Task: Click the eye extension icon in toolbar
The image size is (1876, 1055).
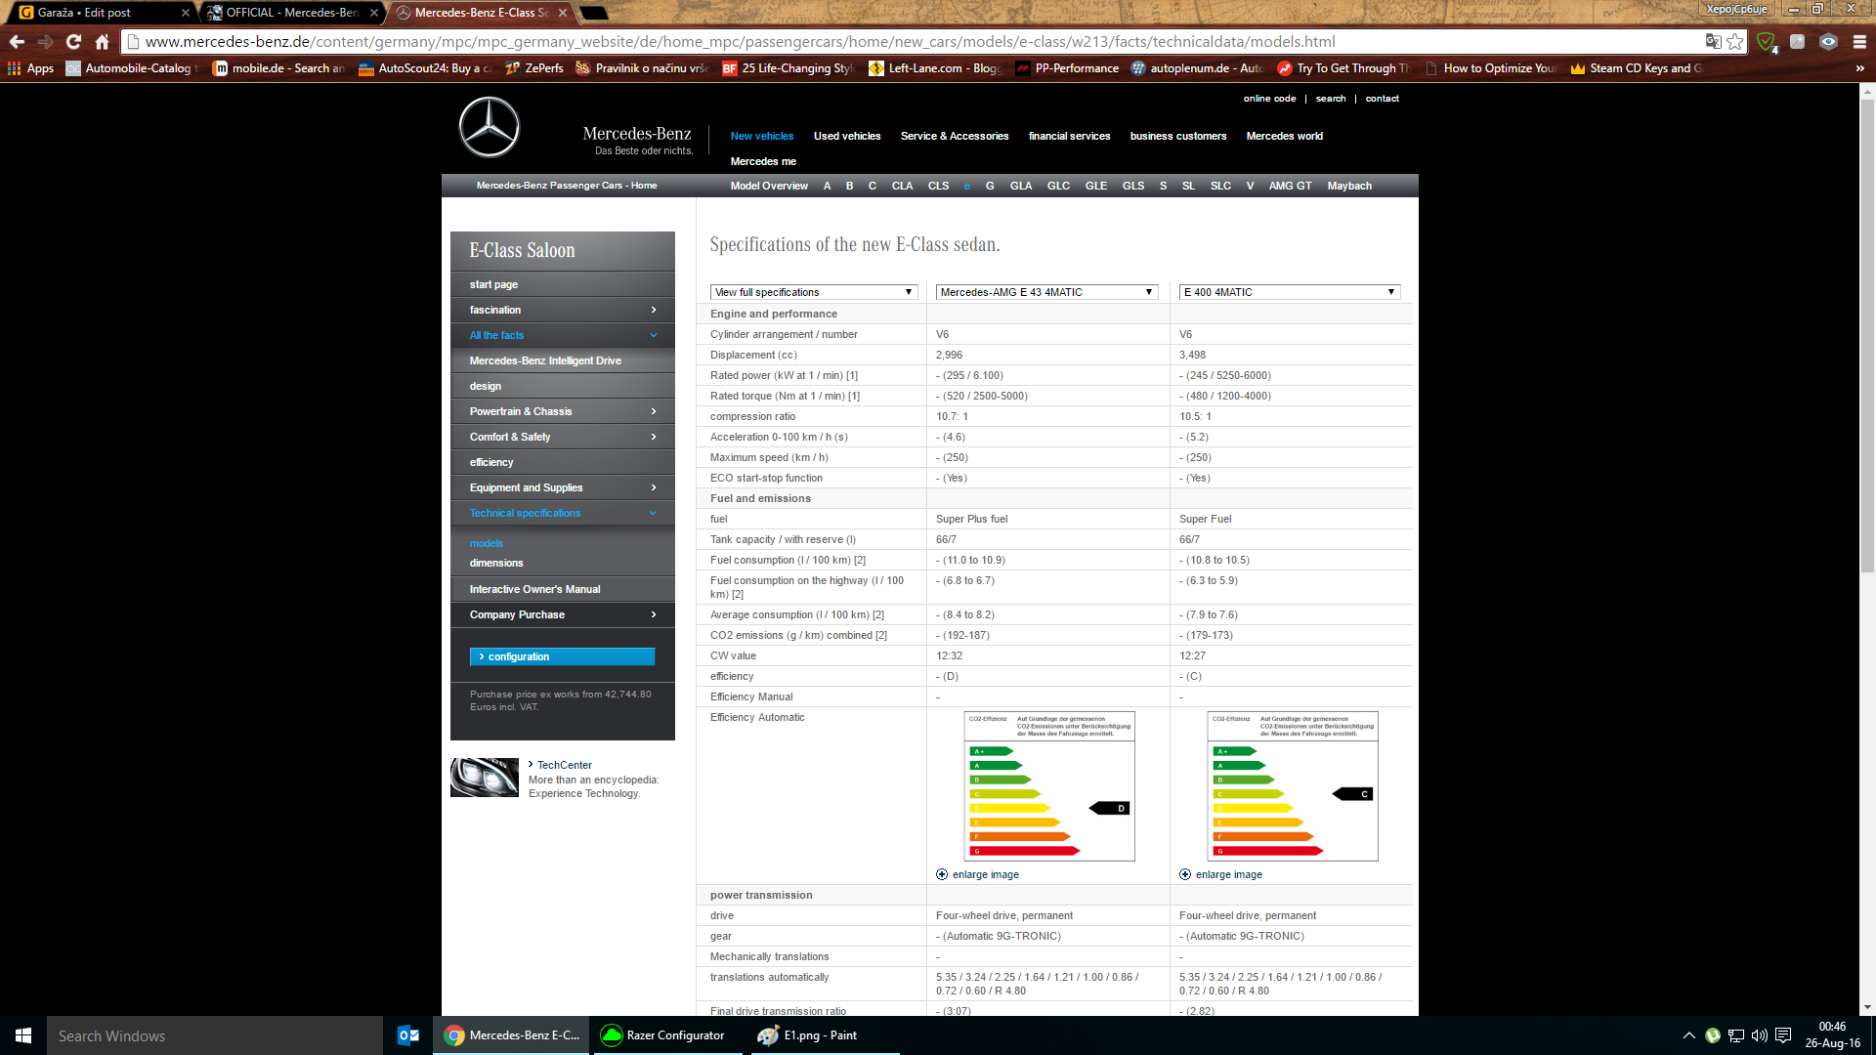Action: click(1828, 42)
